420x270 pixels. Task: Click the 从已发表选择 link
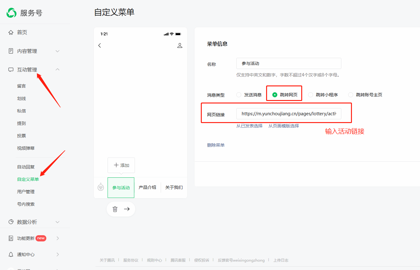coord(249,126)
